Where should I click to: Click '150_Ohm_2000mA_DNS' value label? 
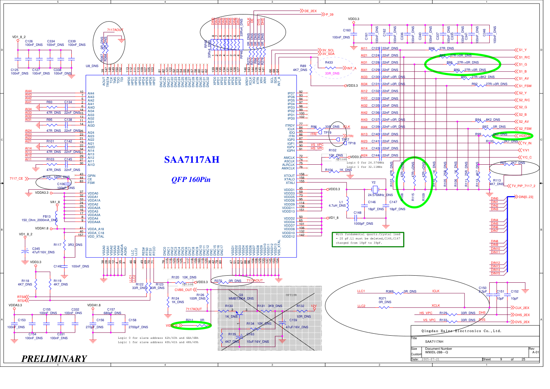(40, 220)
